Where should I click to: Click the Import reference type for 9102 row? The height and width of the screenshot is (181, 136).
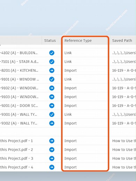(70, 88)
